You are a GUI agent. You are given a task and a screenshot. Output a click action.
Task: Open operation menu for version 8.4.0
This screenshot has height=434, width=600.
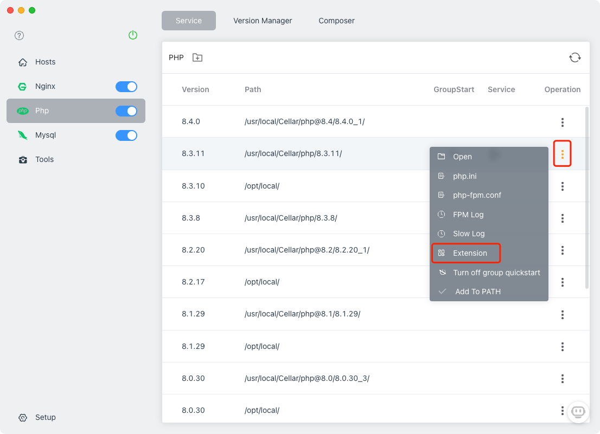[562, 122]
